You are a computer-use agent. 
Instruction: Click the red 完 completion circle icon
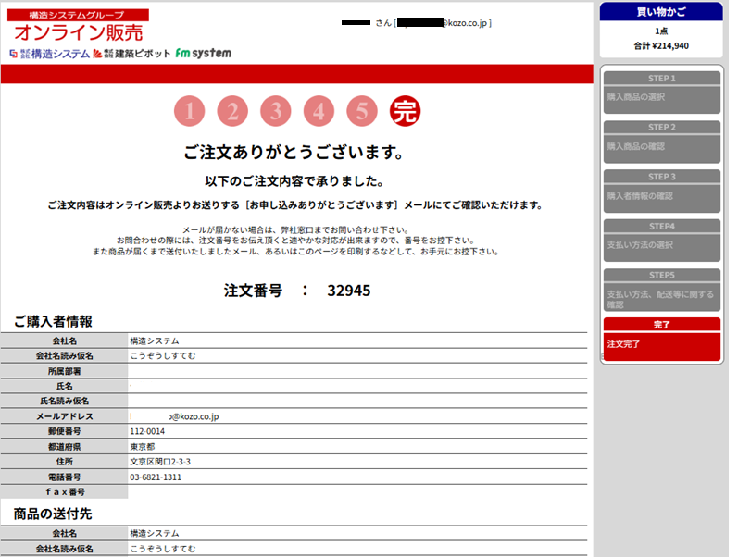[405, 112]
